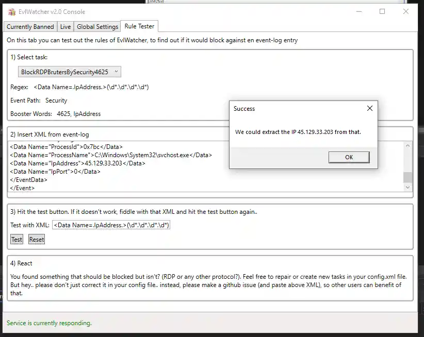This screenshot has height=337, width=424.
Task: Switch to the Currently Banned tab
Action: 30,27
